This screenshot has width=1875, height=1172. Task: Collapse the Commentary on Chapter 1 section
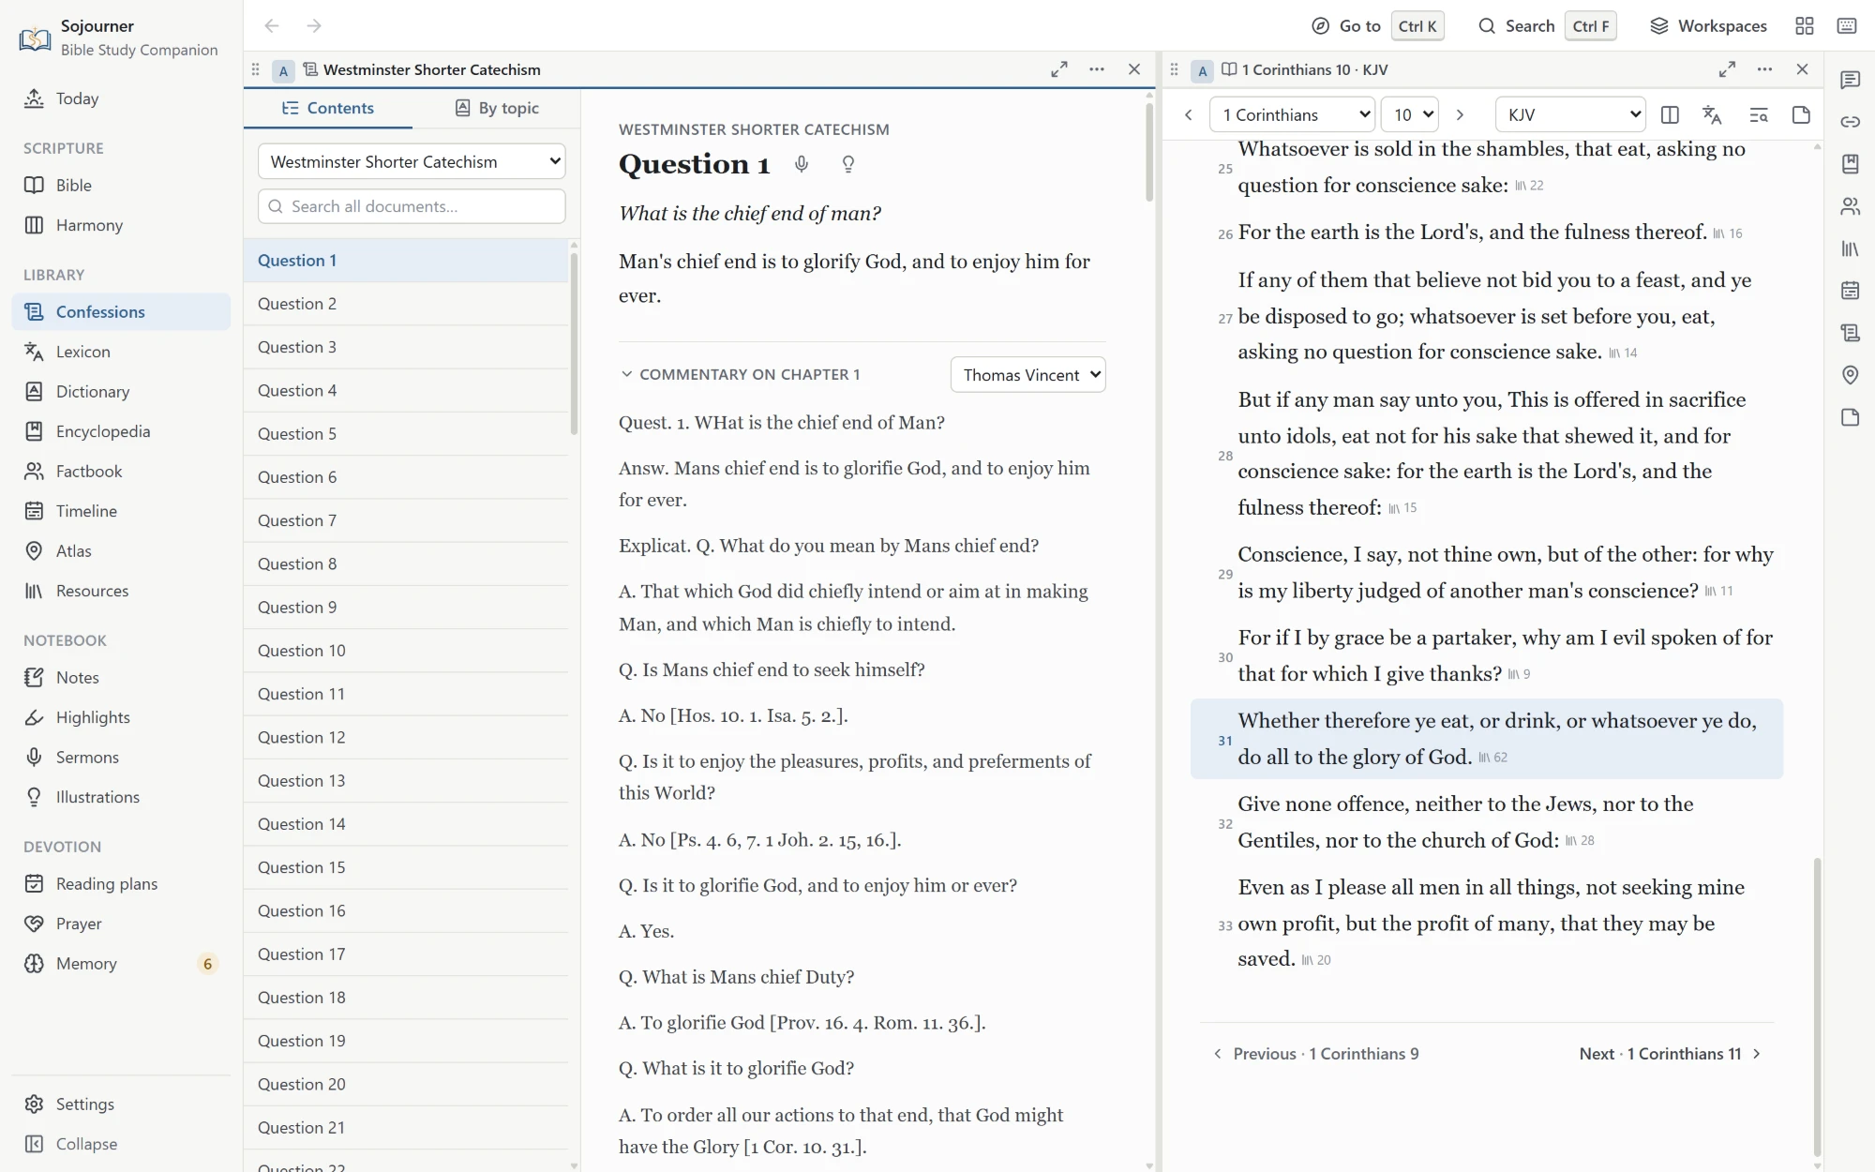(740, 374)
